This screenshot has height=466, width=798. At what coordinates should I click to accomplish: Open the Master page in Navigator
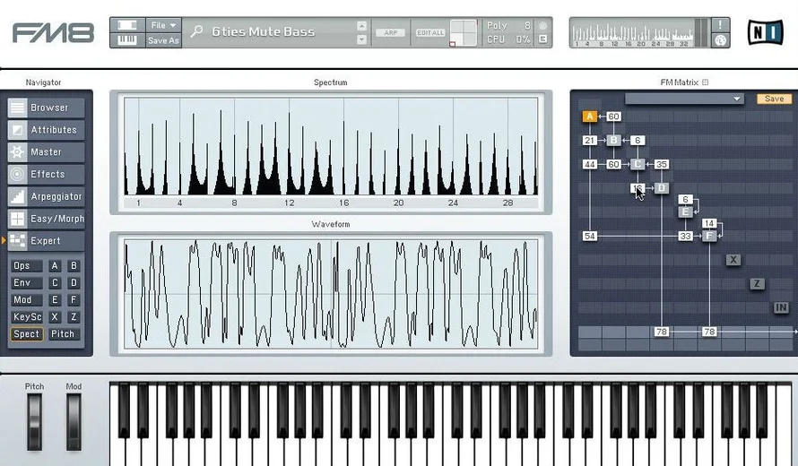coord(46,152)
